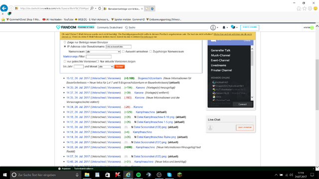Open Unterschied for the 15:12 edit
The image size is (319, 179).
point(99,78)
